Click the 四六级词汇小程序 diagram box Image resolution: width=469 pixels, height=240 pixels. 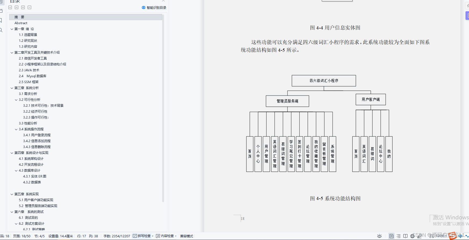click(x=324, y=81)
